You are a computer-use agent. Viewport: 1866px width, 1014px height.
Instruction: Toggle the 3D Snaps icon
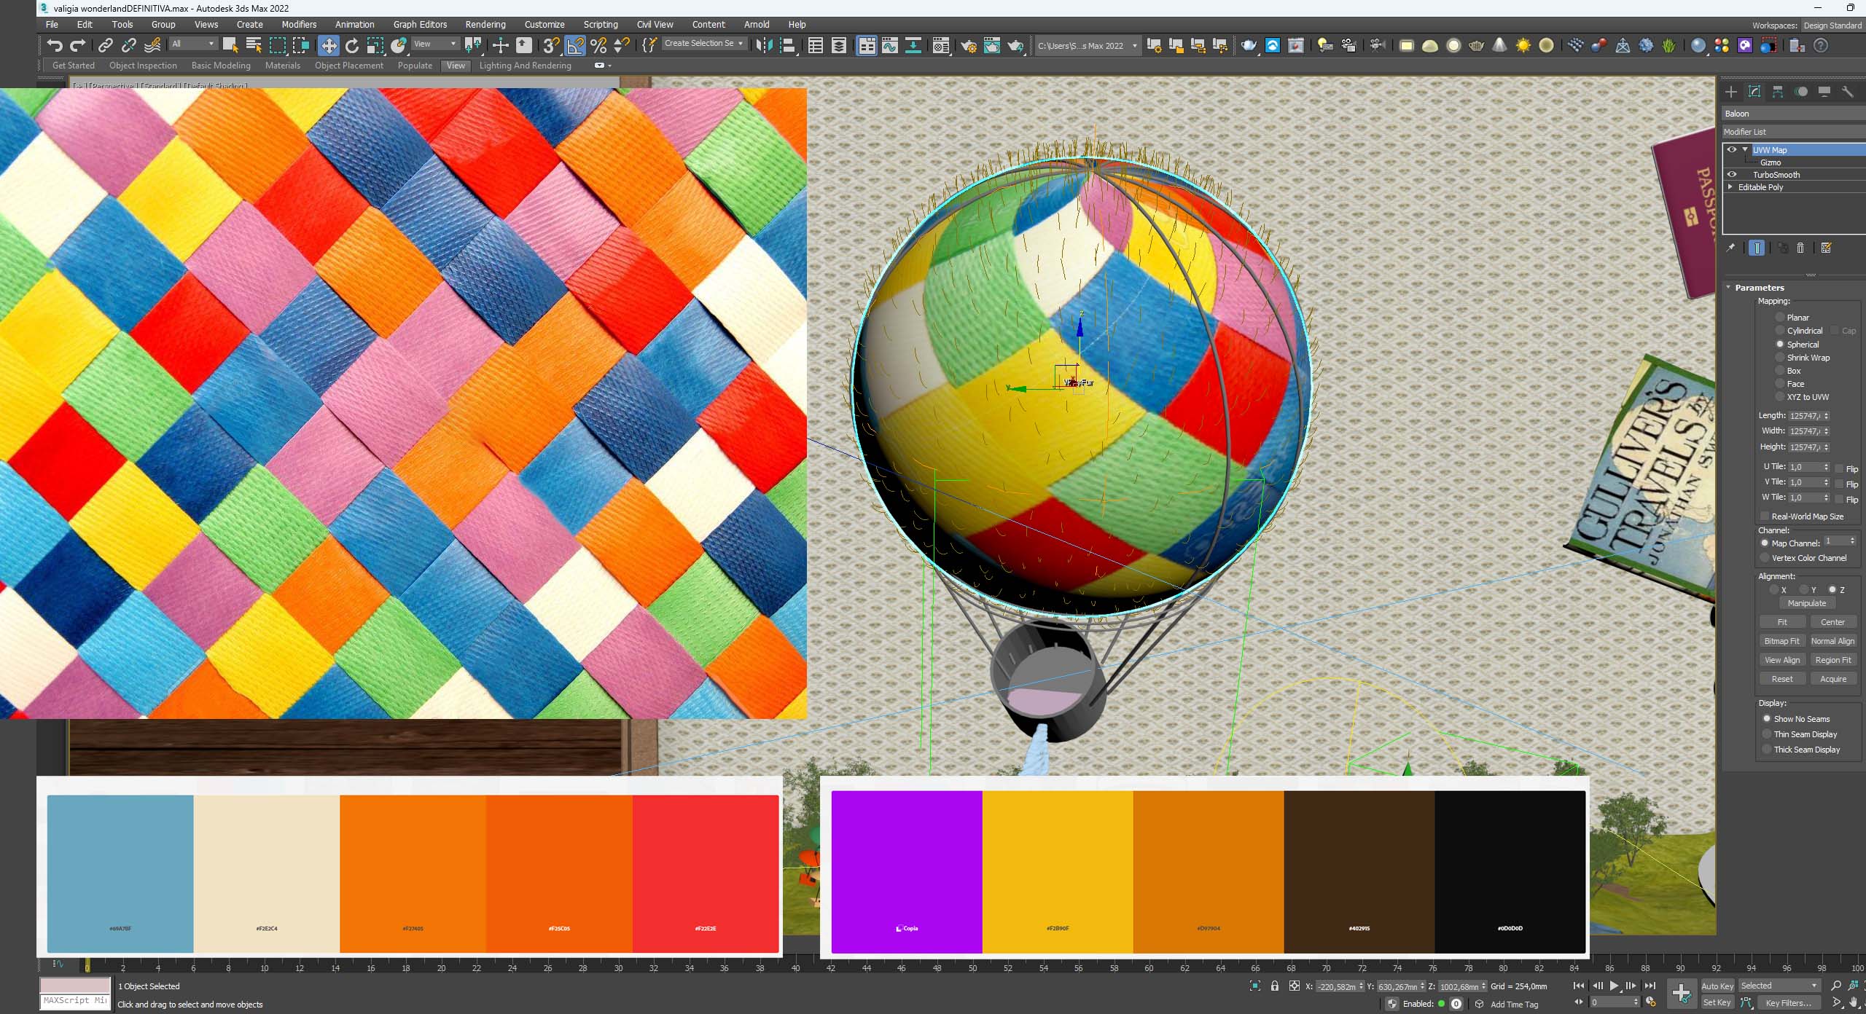coord(552,45)
